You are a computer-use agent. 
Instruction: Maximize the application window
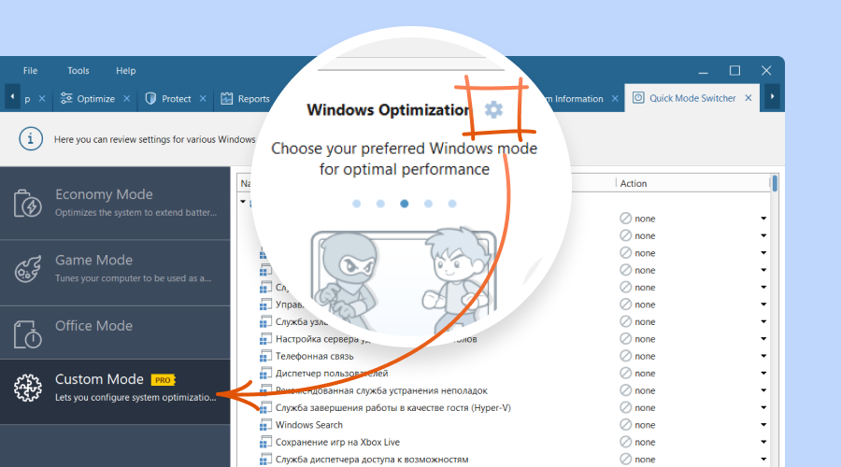pos(734,71)
